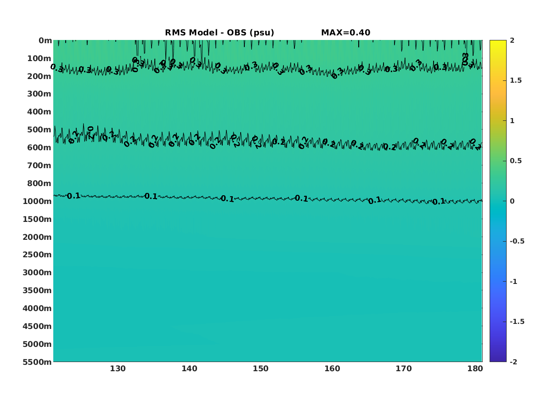Screen dimensions: 536x402
Task: Click the rightmost '0.1' contour label
Action: coord(439,202)
